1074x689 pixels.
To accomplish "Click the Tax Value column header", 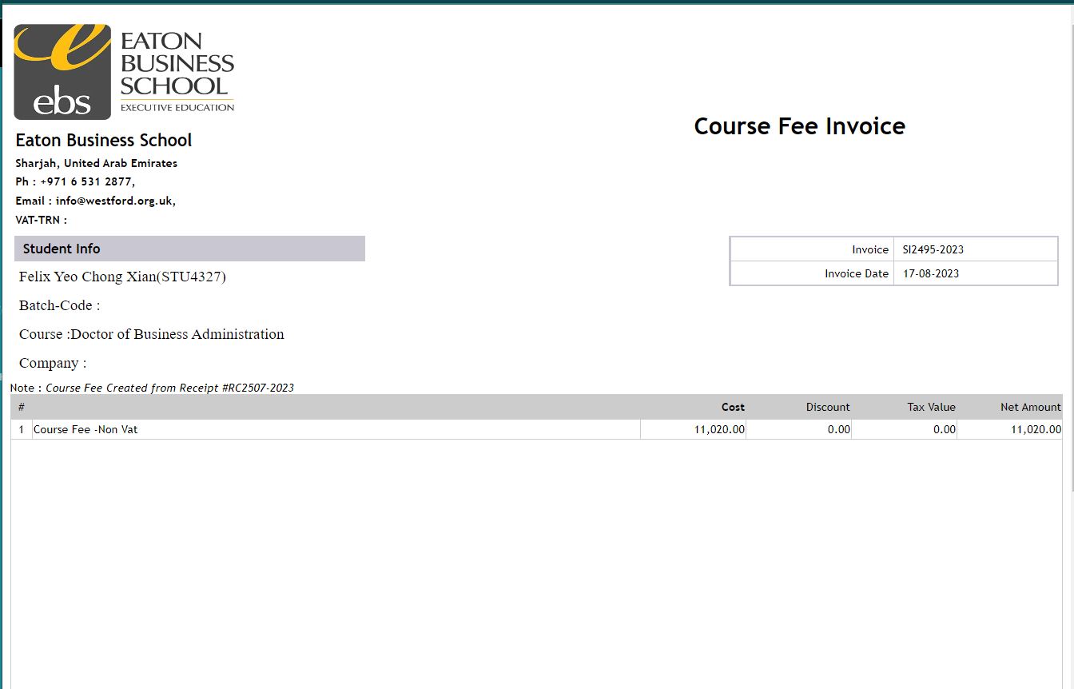I will click(931, 407).
